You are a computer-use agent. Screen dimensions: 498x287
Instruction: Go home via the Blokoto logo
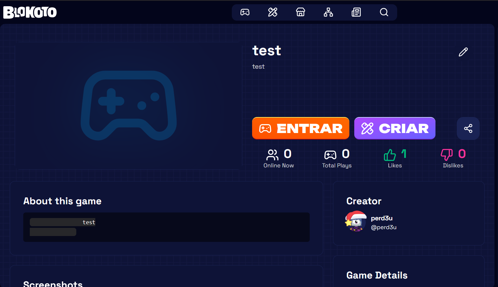click(x=30, y=12)
